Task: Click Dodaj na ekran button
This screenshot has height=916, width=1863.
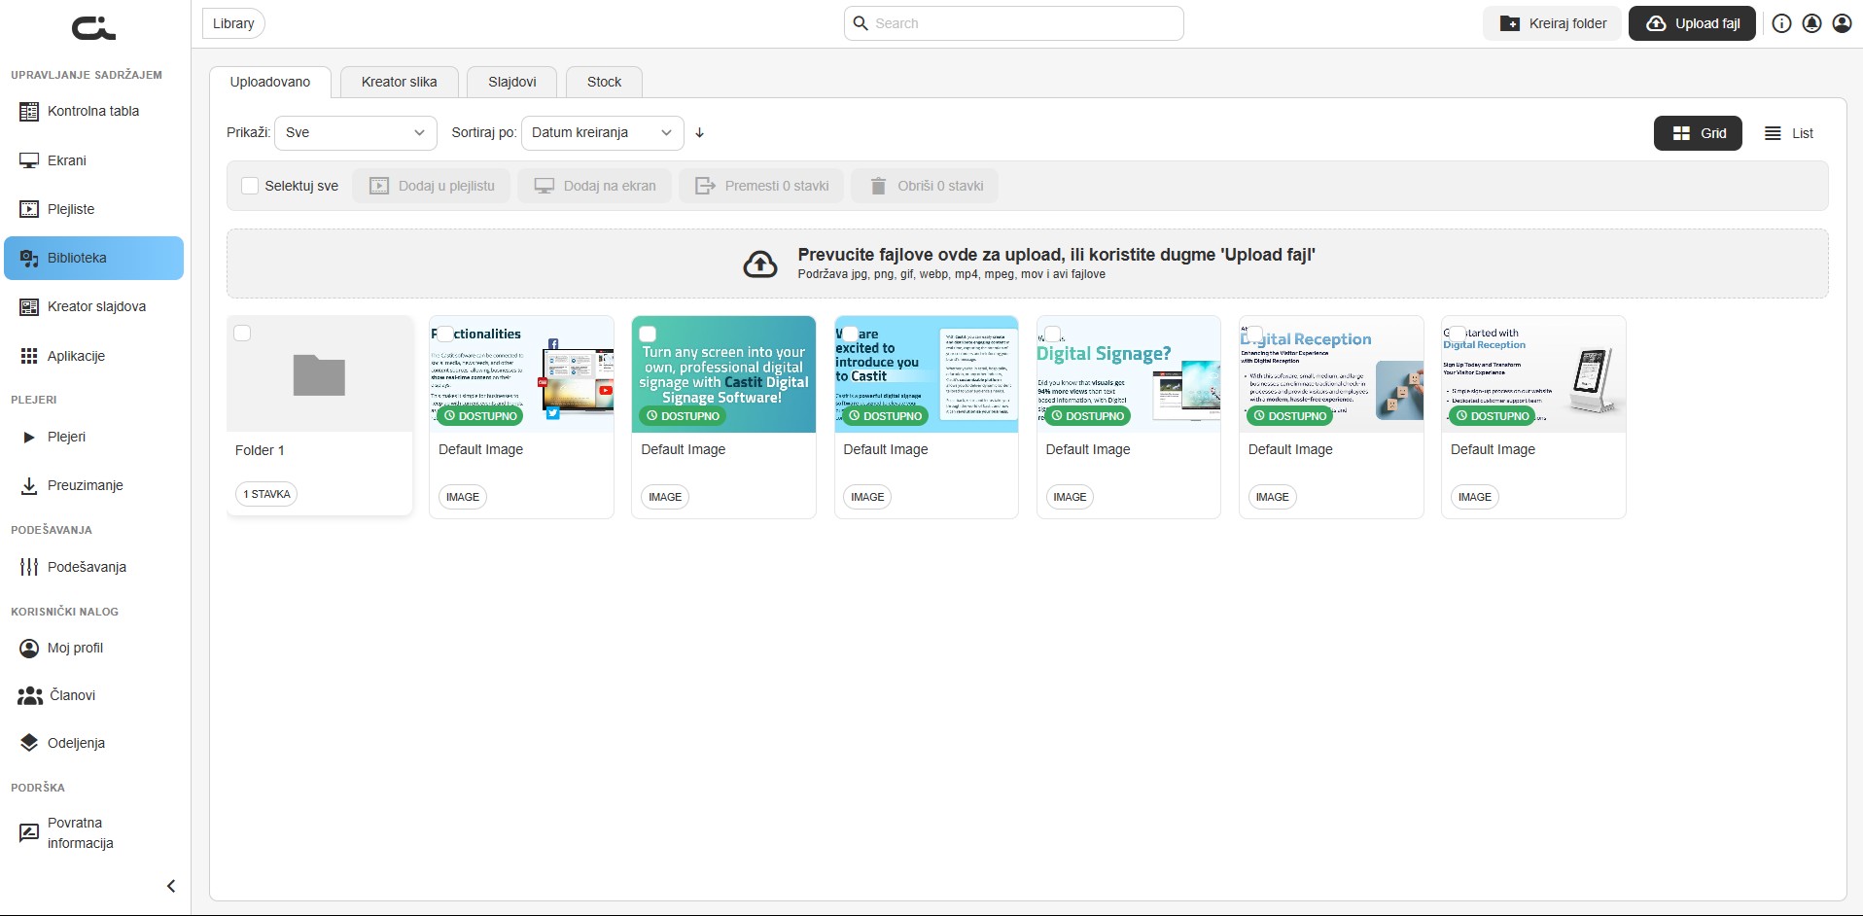Action: pos(595,186)
